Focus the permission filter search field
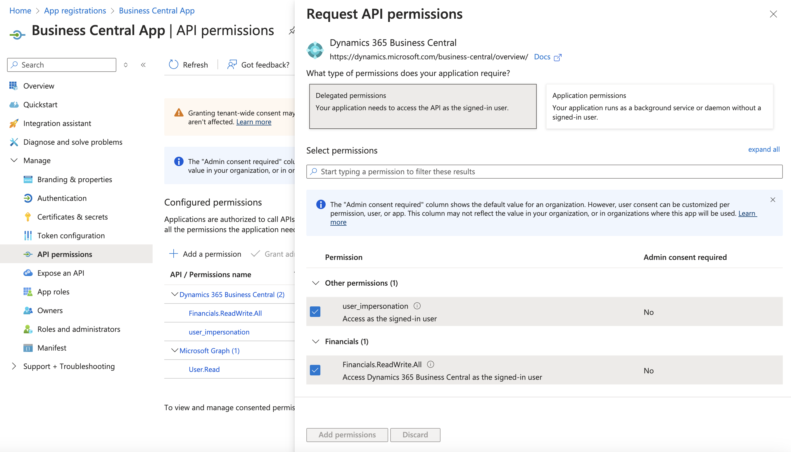This screenshot has width=791, height=452. [544, 171]
